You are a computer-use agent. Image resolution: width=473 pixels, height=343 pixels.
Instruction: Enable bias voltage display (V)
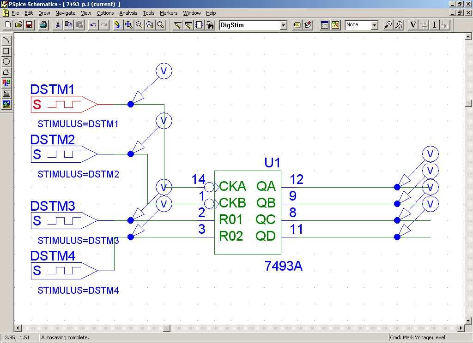click(x=413, y=25)
